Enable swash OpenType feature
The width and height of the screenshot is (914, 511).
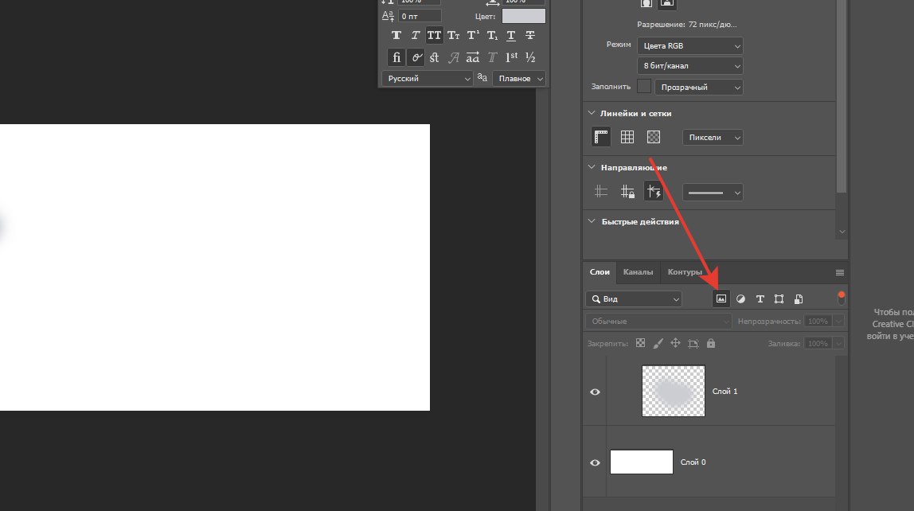pyautogui.click(x=454, y=57)
